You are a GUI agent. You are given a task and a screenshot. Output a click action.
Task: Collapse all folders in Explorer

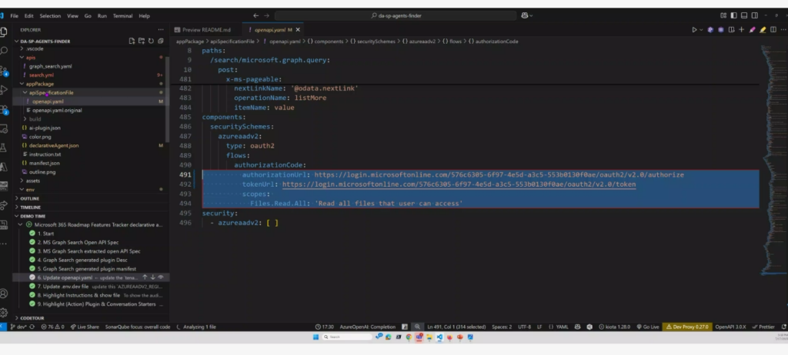pyautogui.click(x=160, y=41)
